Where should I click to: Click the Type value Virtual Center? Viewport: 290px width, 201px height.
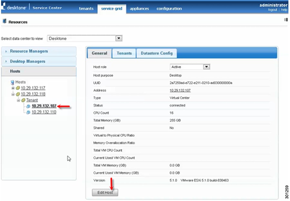[x=179, y=98]
